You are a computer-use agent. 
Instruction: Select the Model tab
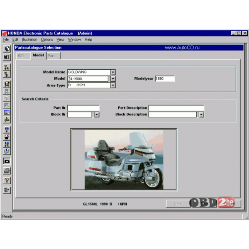pos(38,55)
